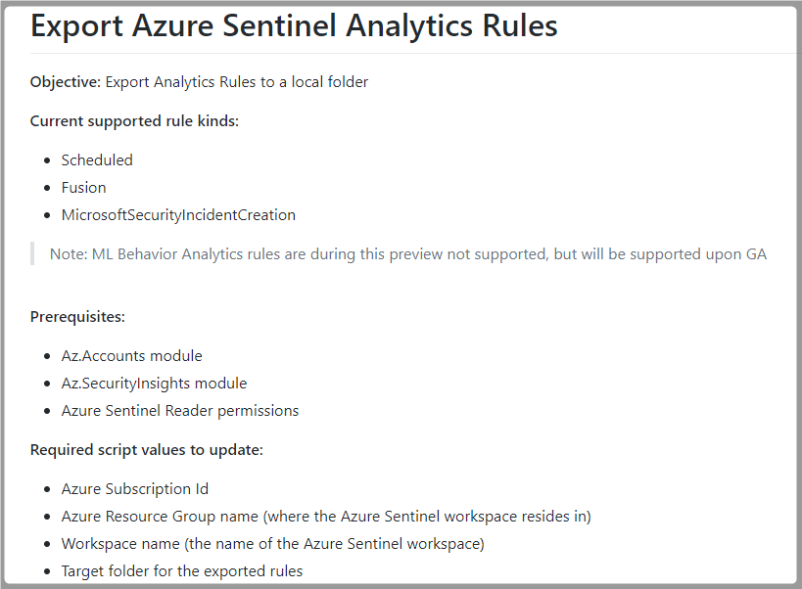Click the "Azure Subscription Id" list item
The width and height of the screenshot is (802, 589).
tap(134, 489)
